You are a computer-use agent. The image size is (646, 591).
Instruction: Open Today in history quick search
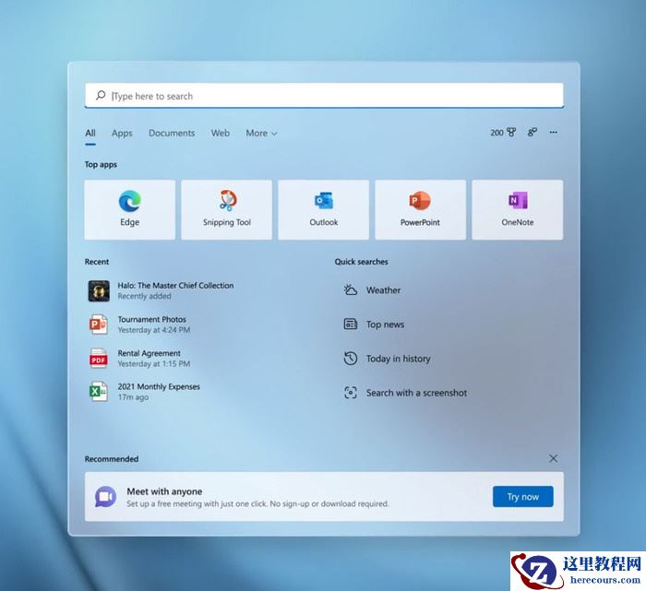click(387, 358)
